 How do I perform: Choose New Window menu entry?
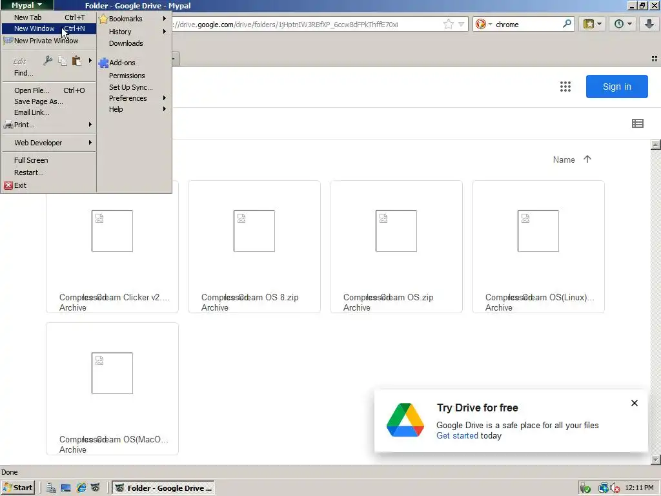click(x=49, y=28)
